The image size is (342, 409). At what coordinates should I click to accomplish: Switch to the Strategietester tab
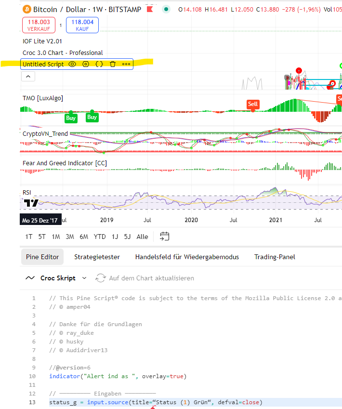tap(97, 257)
